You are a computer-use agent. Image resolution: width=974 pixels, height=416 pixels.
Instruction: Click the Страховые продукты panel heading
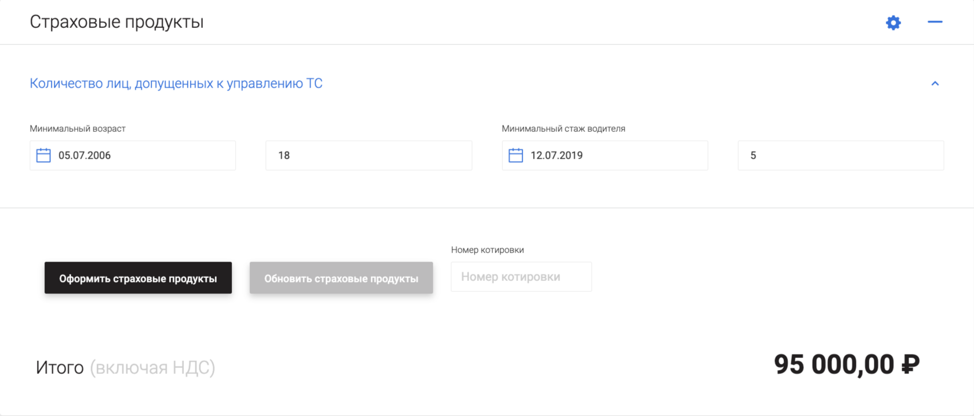[x=117, y=22]
